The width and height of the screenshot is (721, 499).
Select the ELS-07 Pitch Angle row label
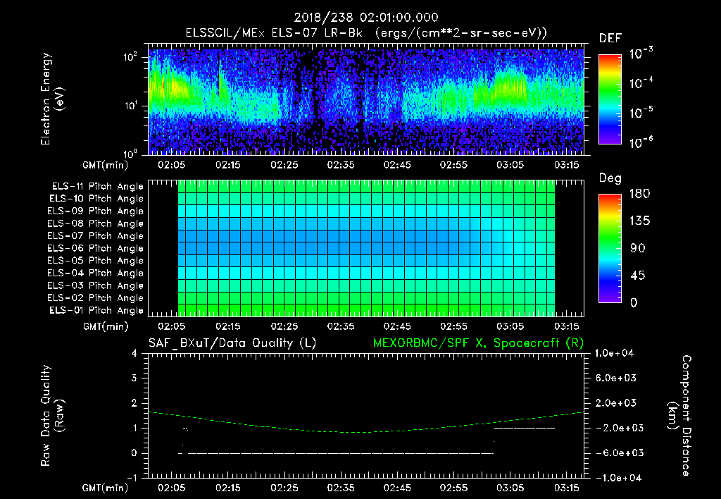click(96, 235)
